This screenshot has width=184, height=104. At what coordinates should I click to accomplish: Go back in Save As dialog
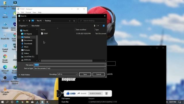click(20, 21)
